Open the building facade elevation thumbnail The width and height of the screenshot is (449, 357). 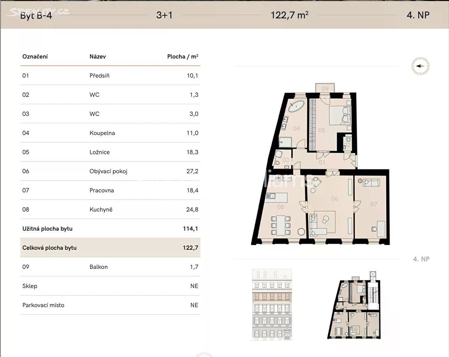pos(272,304)
